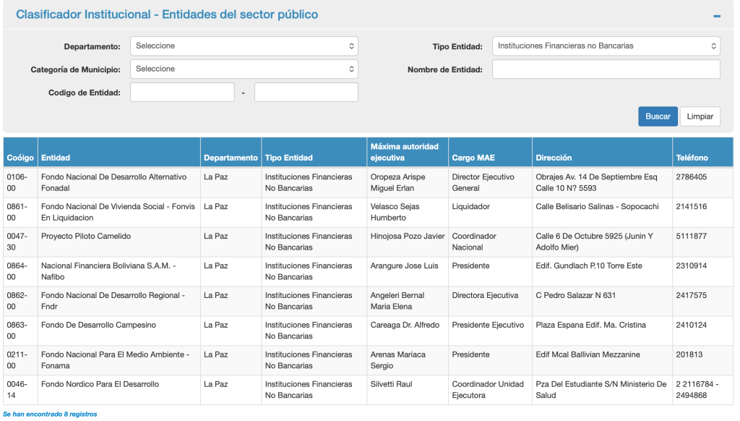Select the Fondo De Desarrollo Campesino row
Viewport: 740px width, 421px height.
(x=98, y=326)
